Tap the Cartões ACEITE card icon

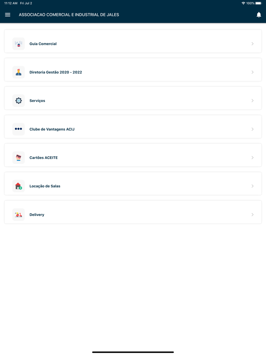[x=19, y=158]
